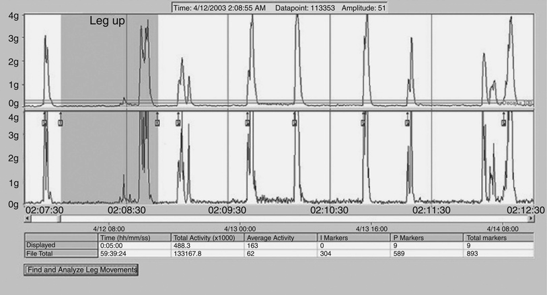Viewport: 547px width, 295px height.
Task: Click the 304 I Markers cell
Action: (x=354, y=253)
